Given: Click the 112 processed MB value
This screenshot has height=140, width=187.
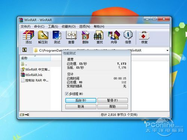Looking at the screenshot, I should (x=124, y=82).
